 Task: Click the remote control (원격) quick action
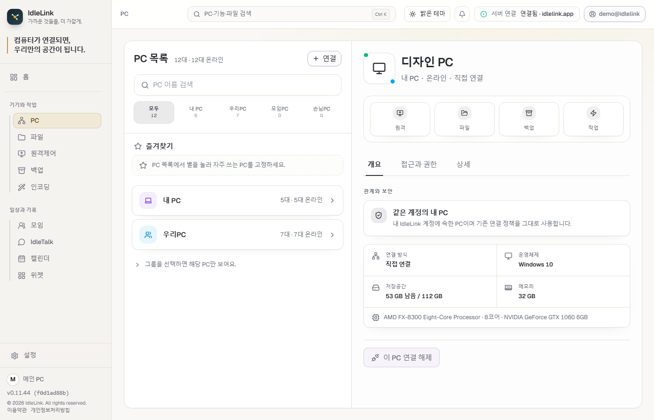400,119
